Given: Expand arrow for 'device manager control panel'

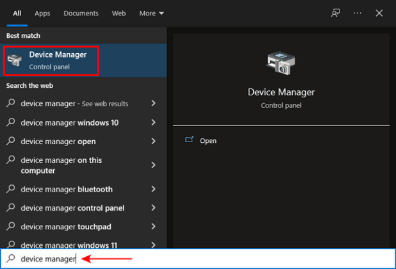Looking at the screenshot, I should [153, 208].
